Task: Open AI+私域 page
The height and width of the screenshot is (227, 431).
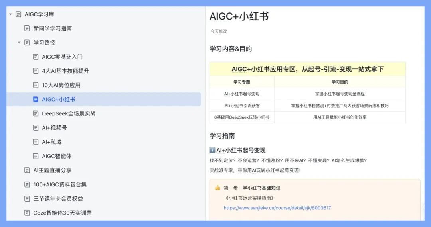Action: [x=51, y=142]
